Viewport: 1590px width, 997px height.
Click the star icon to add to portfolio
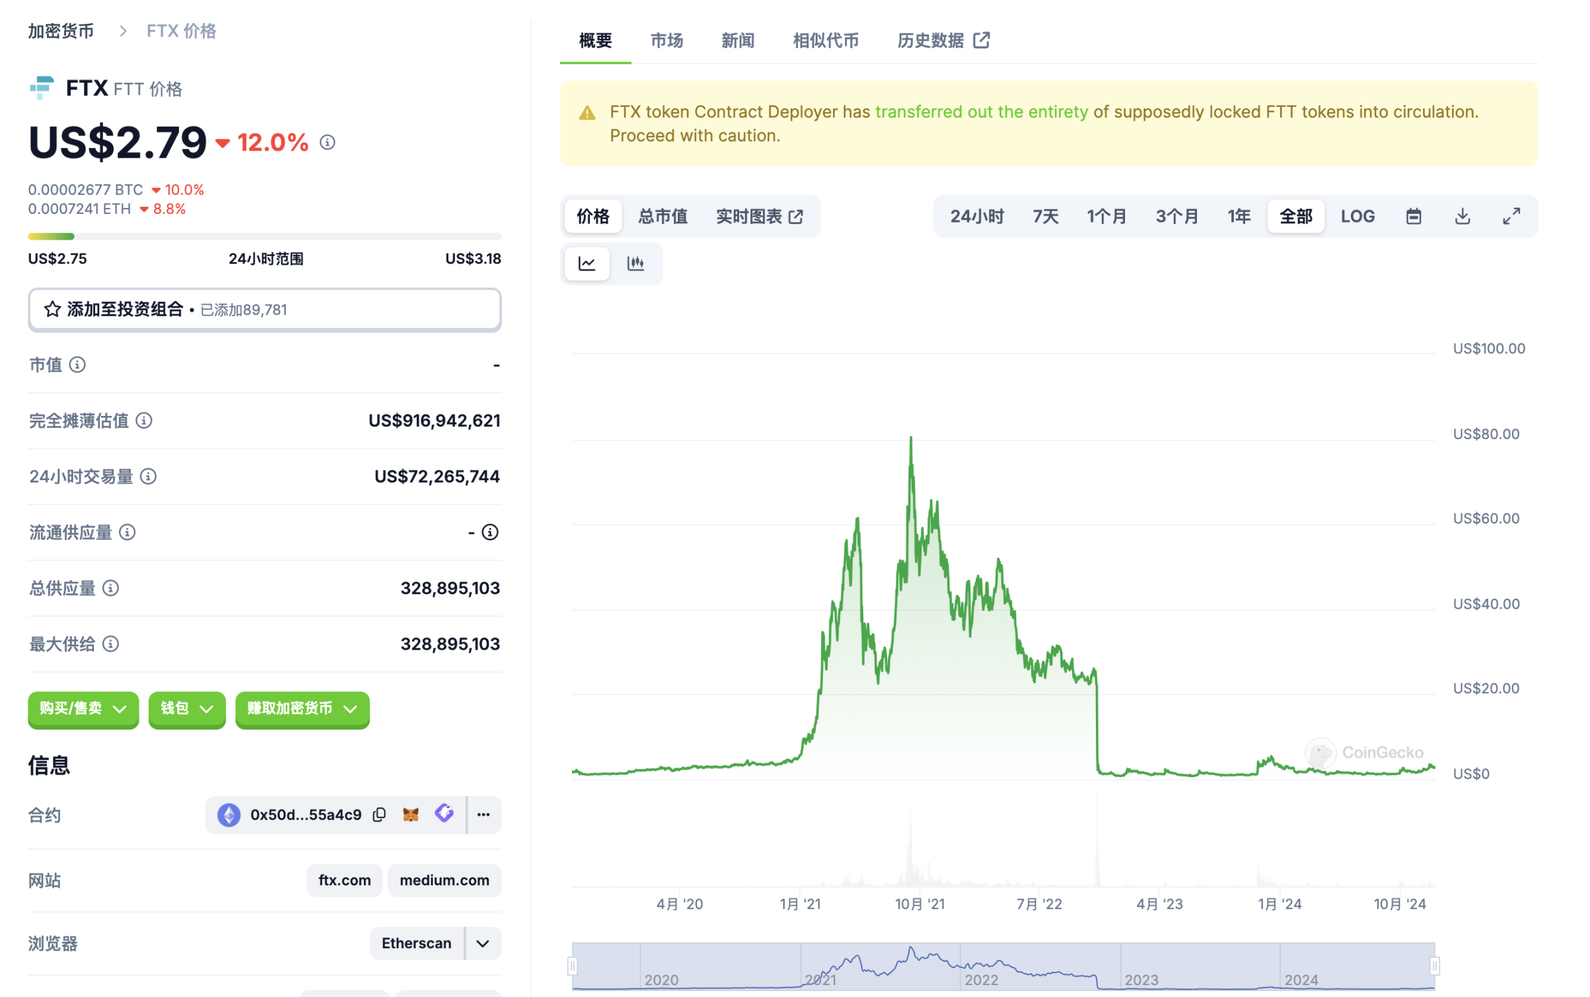point(52,309)
